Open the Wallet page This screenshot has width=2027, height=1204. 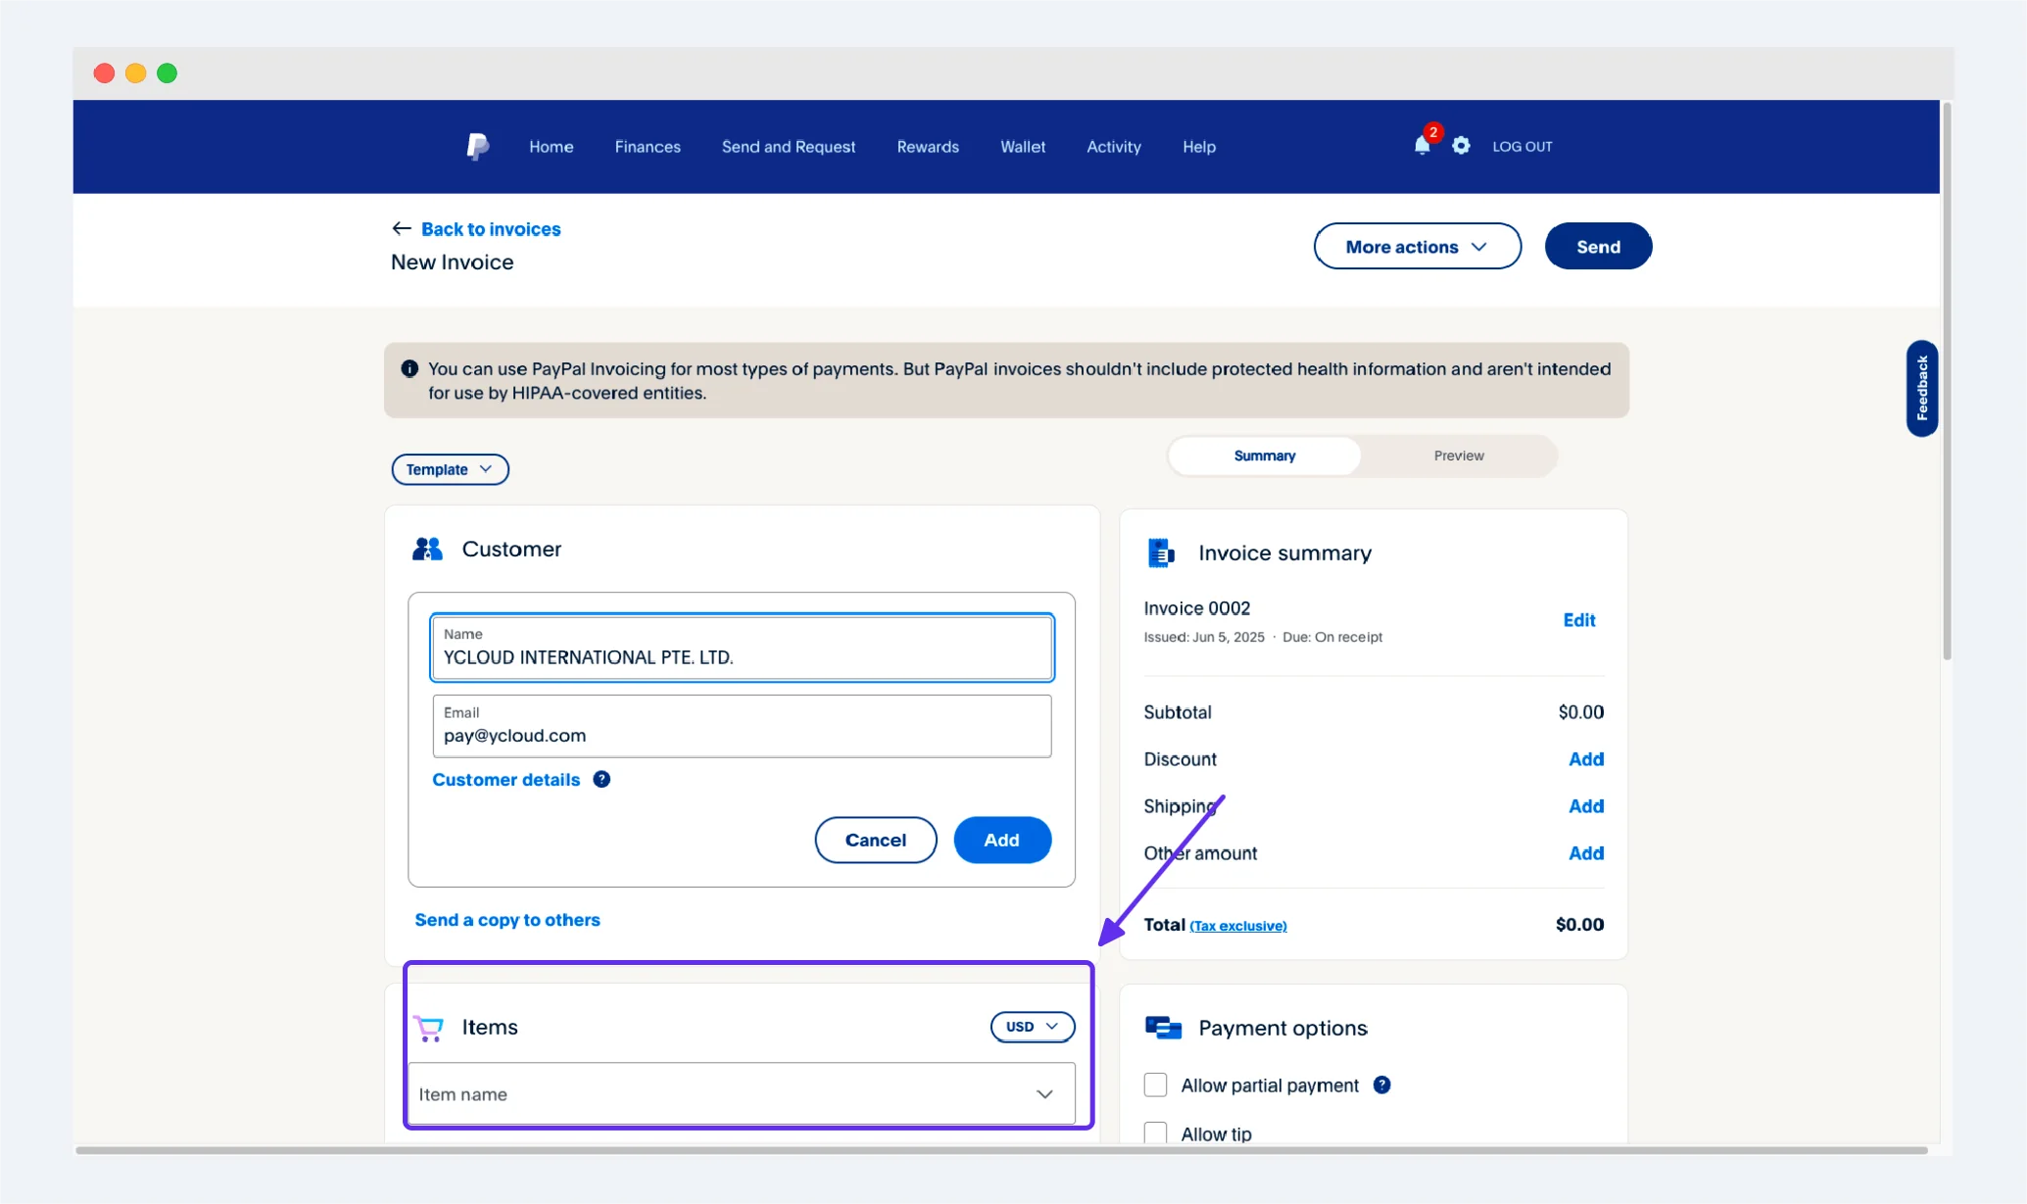click(1023, 147)
